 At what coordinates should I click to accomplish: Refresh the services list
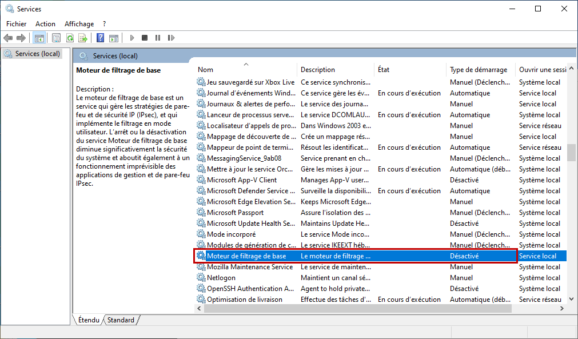click(69, 38)
